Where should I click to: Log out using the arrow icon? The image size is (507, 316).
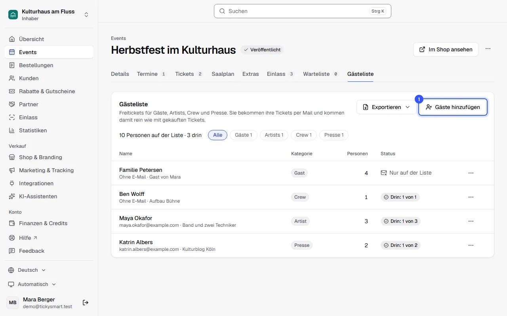pyautogui.click(x=86, y=303)
